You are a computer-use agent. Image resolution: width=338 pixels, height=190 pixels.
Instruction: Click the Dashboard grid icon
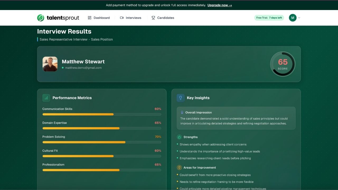coord(90,18)
